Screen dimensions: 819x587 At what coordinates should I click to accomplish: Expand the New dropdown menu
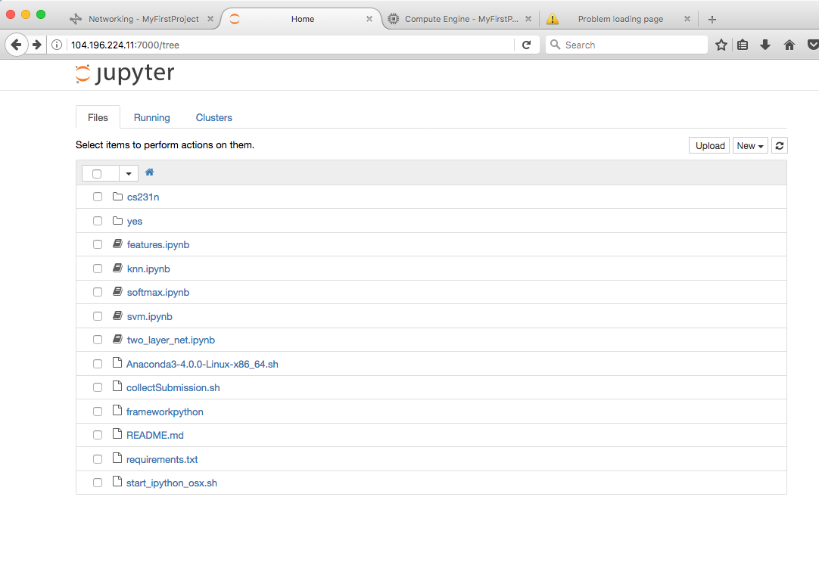pyautogui.click(x=750, y=146)
